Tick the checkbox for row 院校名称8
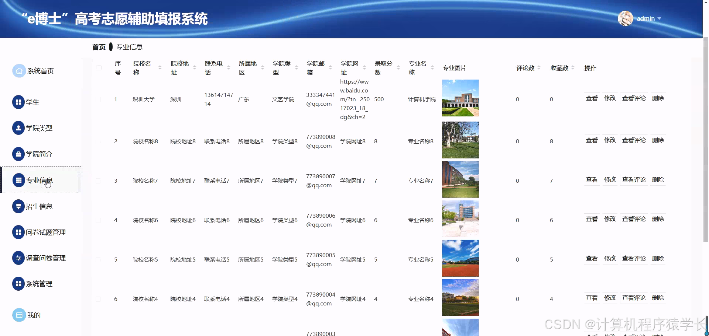Image resolution: width=709 pixels, height=336 pixels. point(98,141)
